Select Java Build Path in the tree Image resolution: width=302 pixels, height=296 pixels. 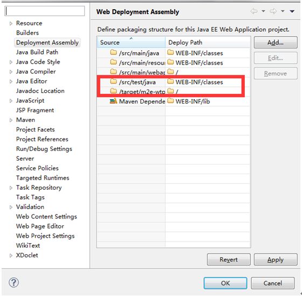(37, 52)
